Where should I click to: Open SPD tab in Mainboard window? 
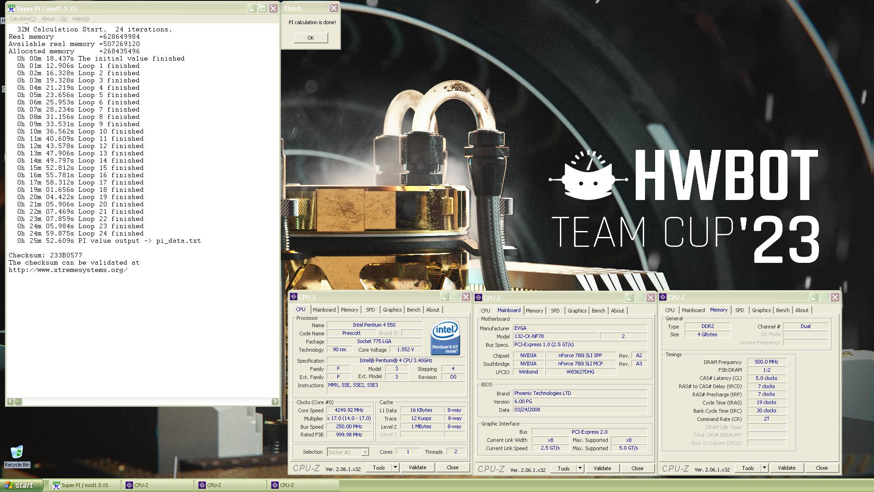555,311
